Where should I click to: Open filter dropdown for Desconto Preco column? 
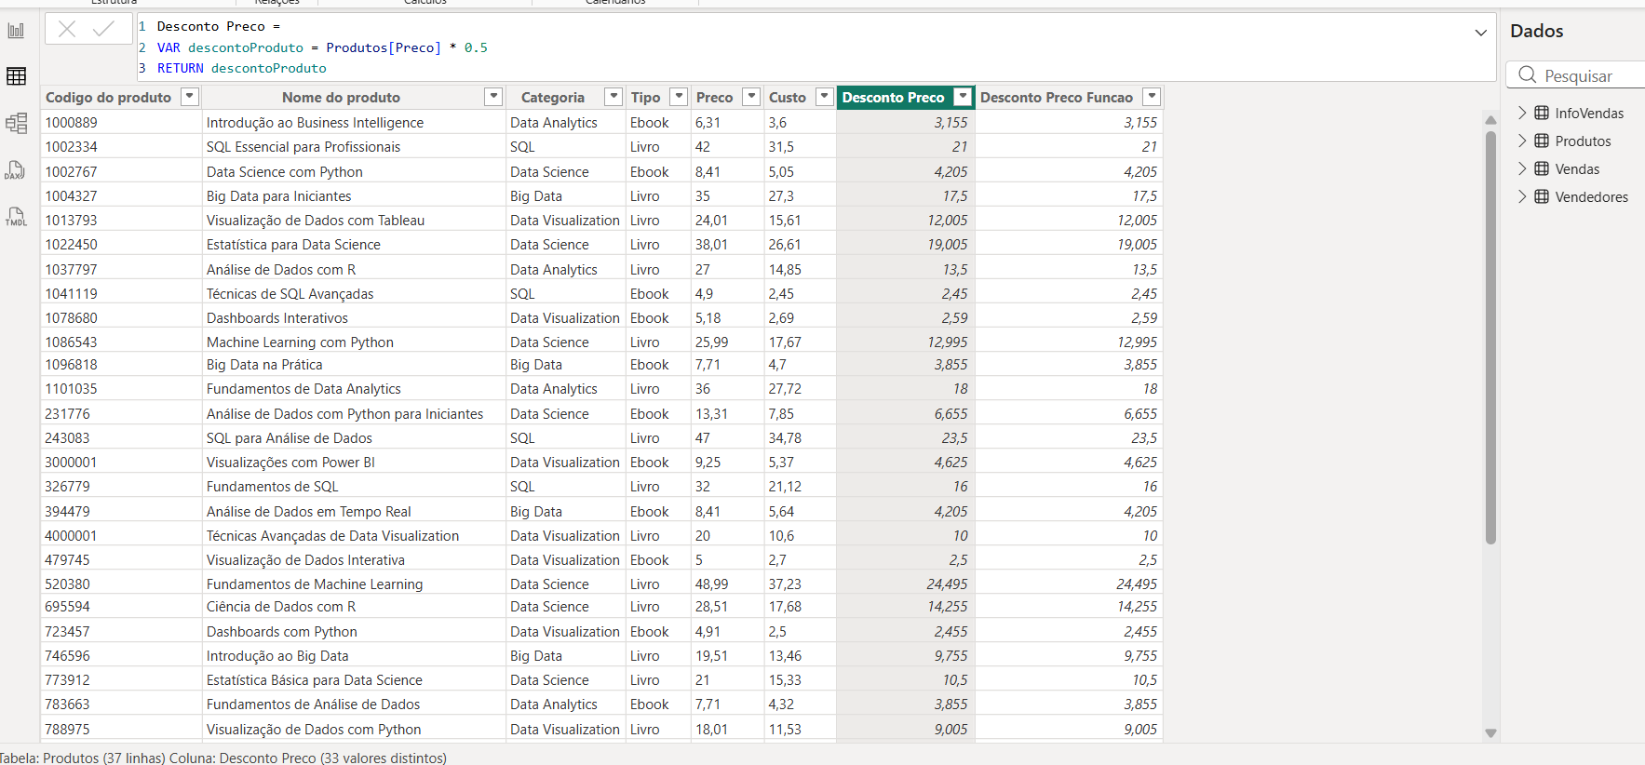(x=964, y=97)
